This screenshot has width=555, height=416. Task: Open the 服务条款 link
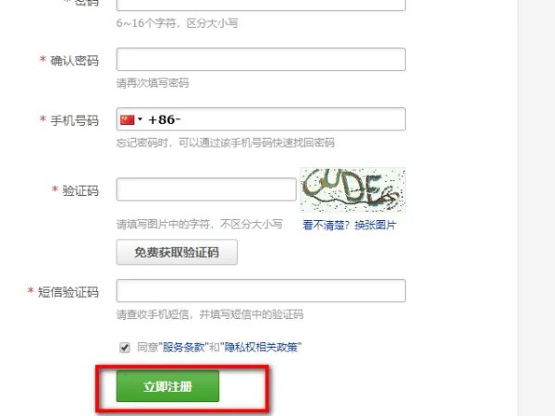(183, 348)
